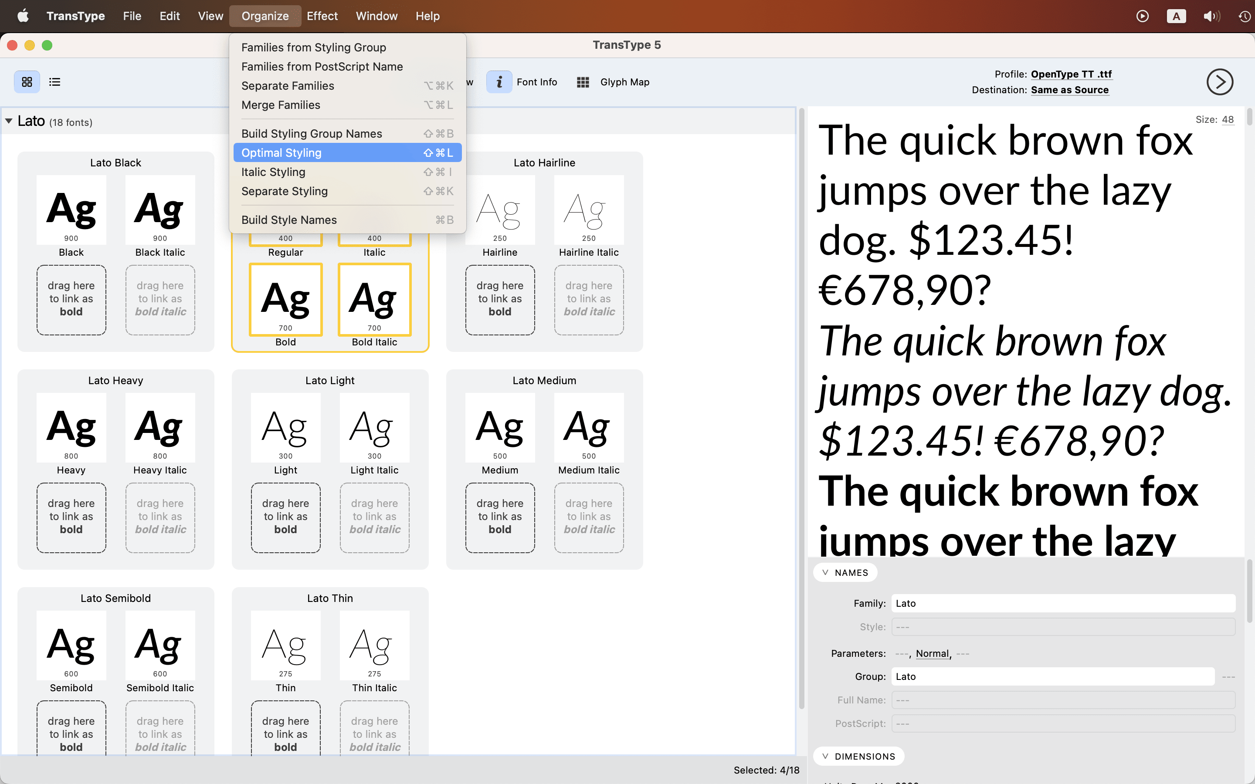This screenshot has height=784, width=1255.
Task: Choose Families from Styling Group
Action: point(347,47)
